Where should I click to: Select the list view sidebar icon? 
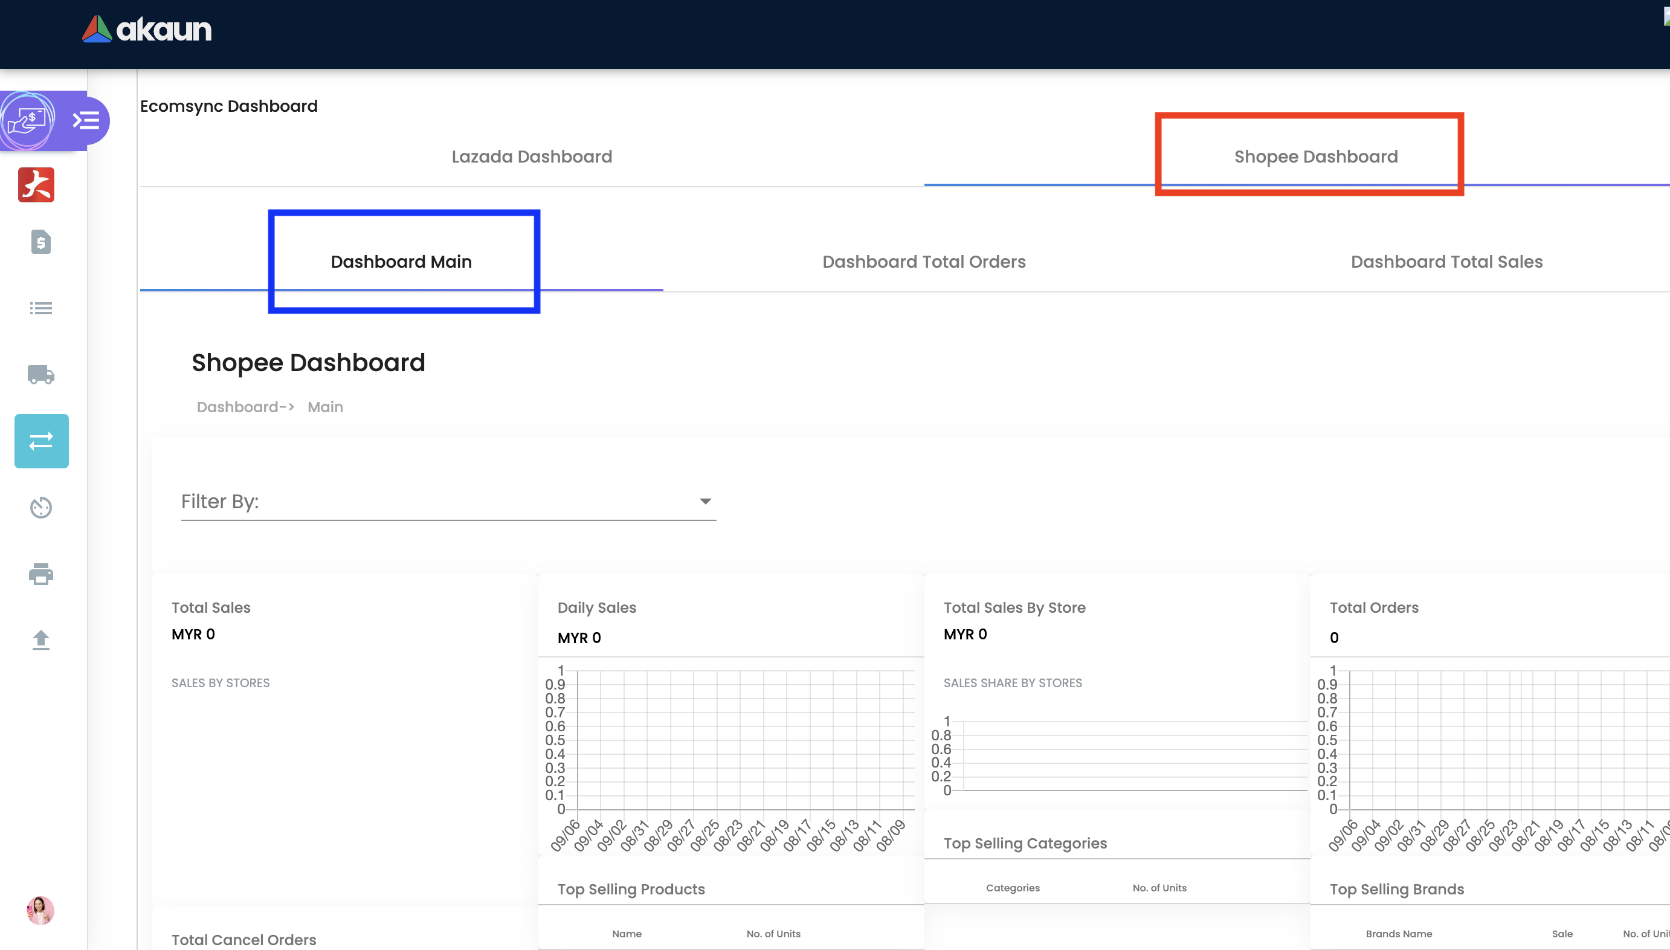pos(40,308)
